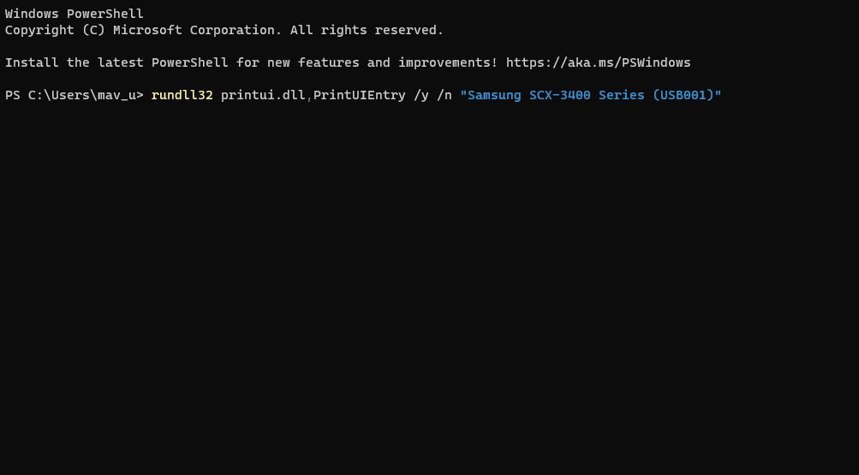Click the rundll32 command word

182,95
